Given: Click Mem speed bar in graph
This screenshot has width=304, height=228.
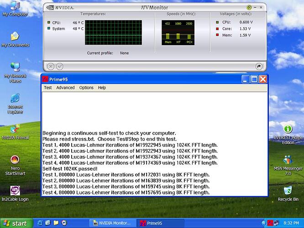Looking at the screenshot, I should [168, 36].
